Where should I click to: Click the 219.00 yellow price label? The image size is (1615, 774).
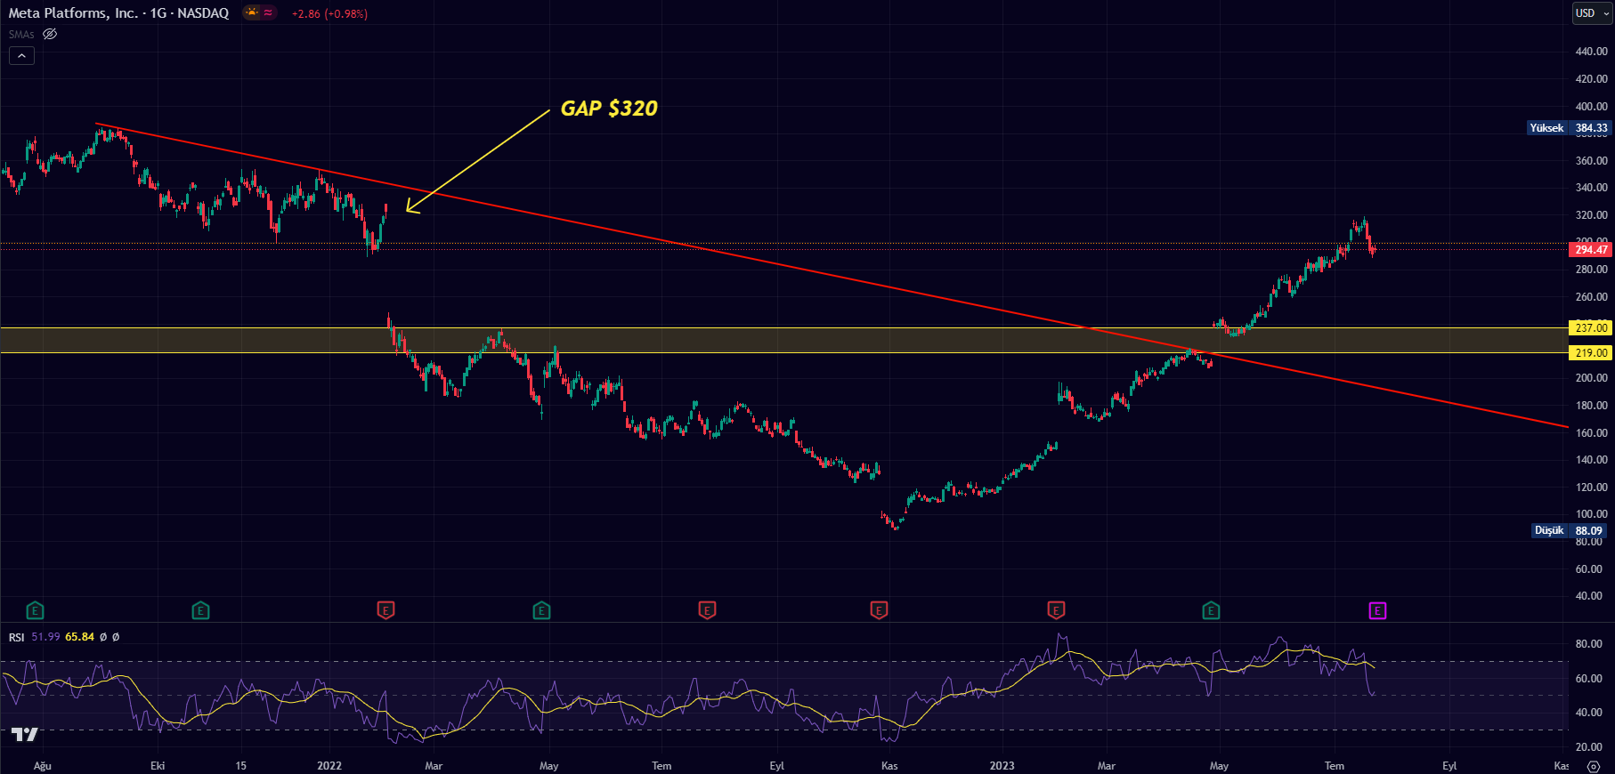(1591, 353)
